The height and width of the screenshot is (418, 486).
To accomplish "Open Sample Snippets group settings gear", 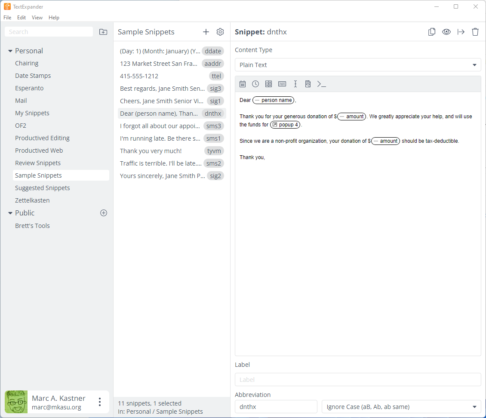I will (x=220, y=32).
